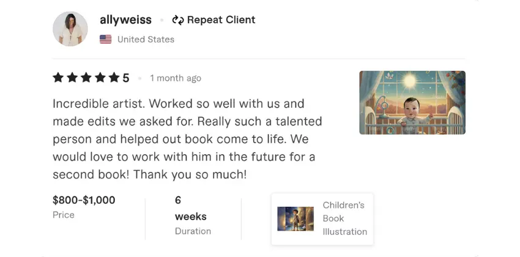This screenshot has width=520, height=257.
Task: Open the Children's Book Illustration gig thumbnail
Action: point(295,218)
